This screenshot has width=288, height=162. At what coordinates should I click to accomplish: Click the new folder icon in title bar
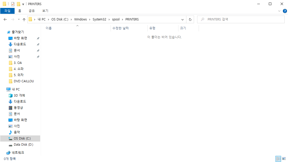pos(18,4)
